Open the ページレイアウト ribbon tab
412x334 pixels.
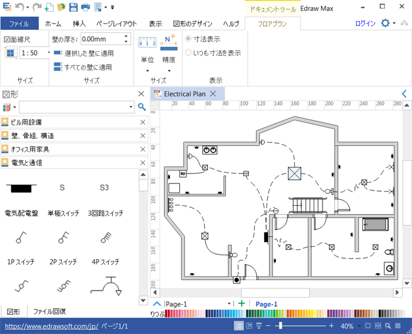pyautogui.click(x=117, y=24)
